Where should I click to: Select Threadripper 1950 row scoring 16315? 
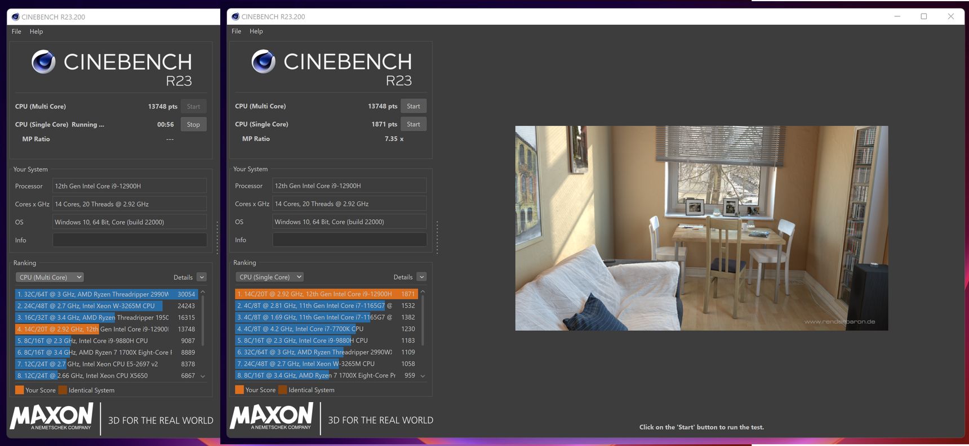coord(106,318)
